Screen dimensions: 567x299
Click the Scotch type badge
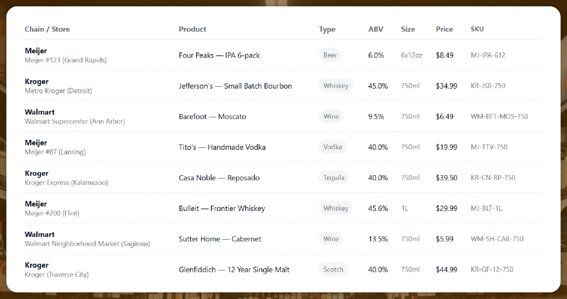[x=333, y=269]
